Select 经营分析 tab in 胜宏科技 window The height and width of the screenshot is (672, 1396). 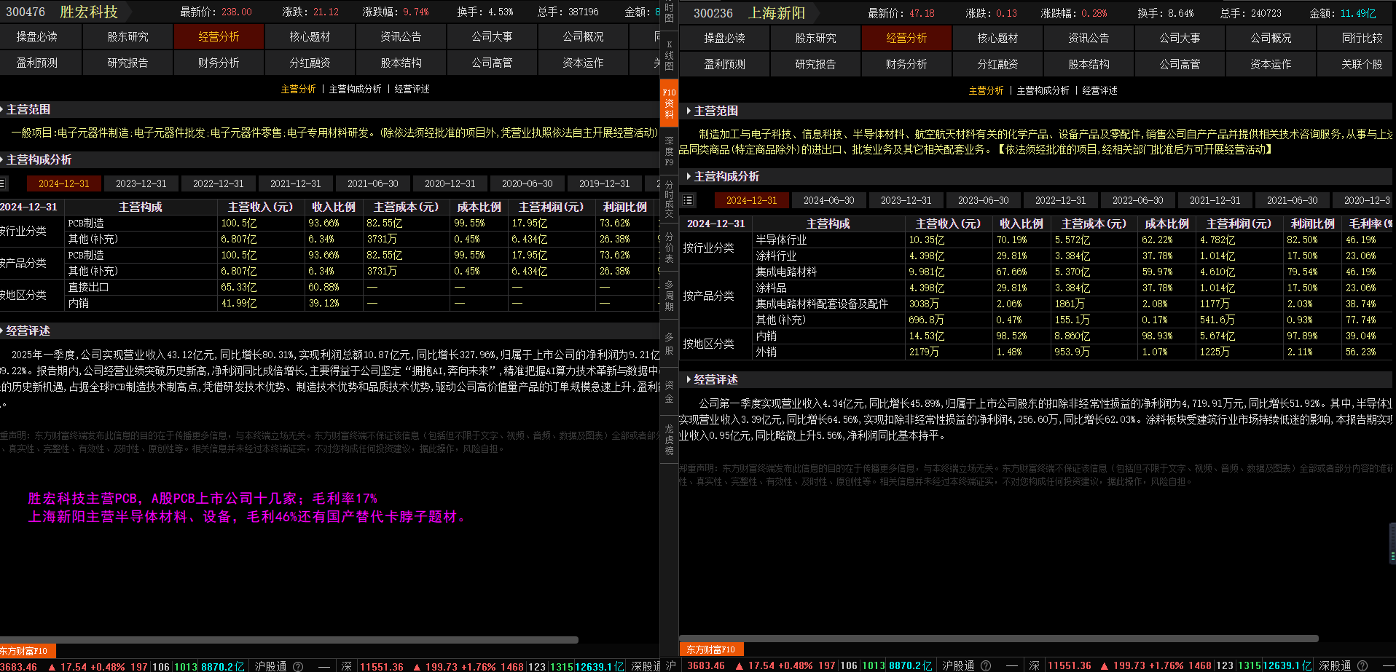(x=219, y=36)
